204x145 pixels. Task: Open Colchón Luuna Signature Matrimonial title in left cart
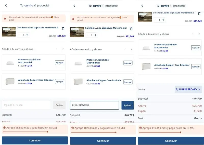[37, 28]
